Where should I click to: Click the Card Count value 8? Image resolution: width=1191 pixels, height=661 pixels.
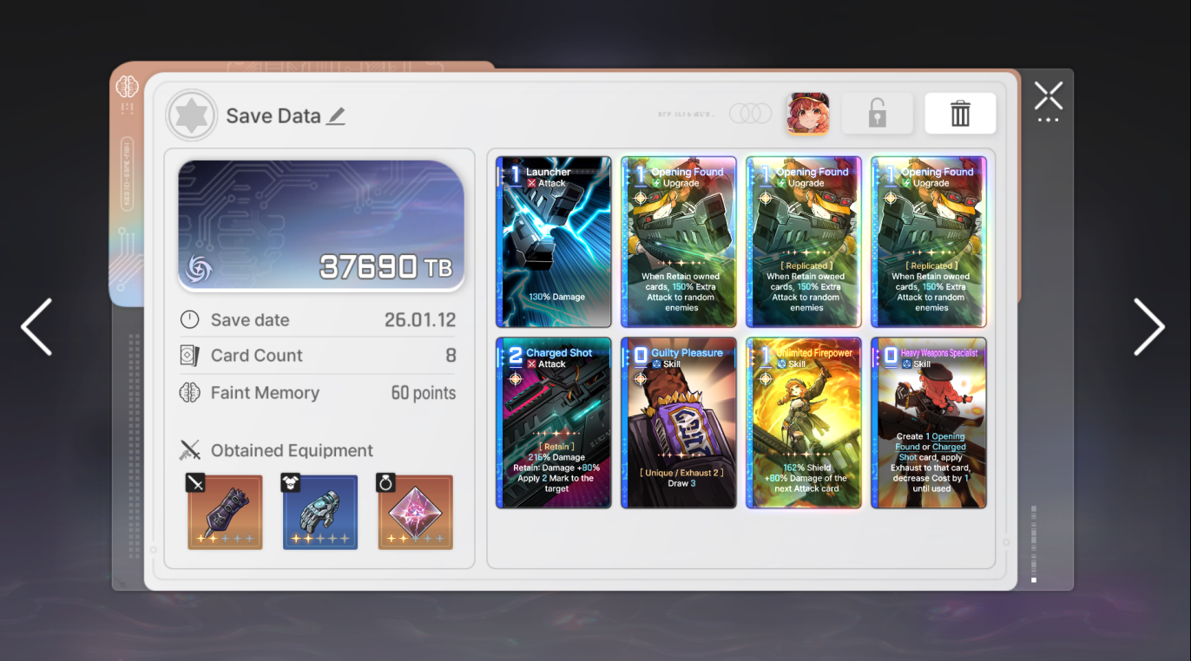point(451,356)
